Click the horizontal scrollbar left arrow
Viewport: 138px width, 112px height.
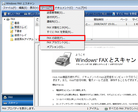[36, 40]
